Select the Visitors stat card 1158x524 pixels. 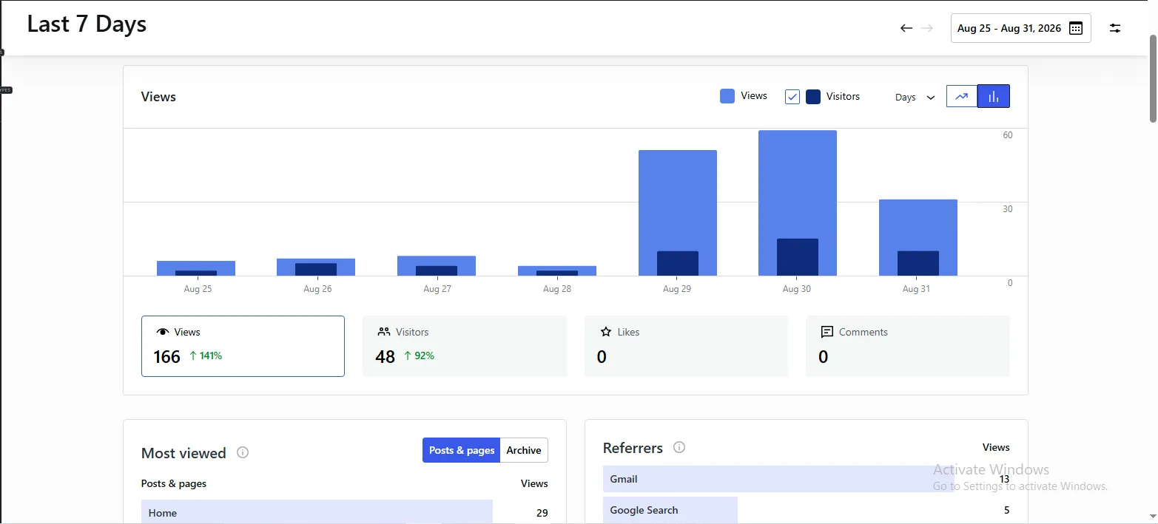[x=465, y=346]
